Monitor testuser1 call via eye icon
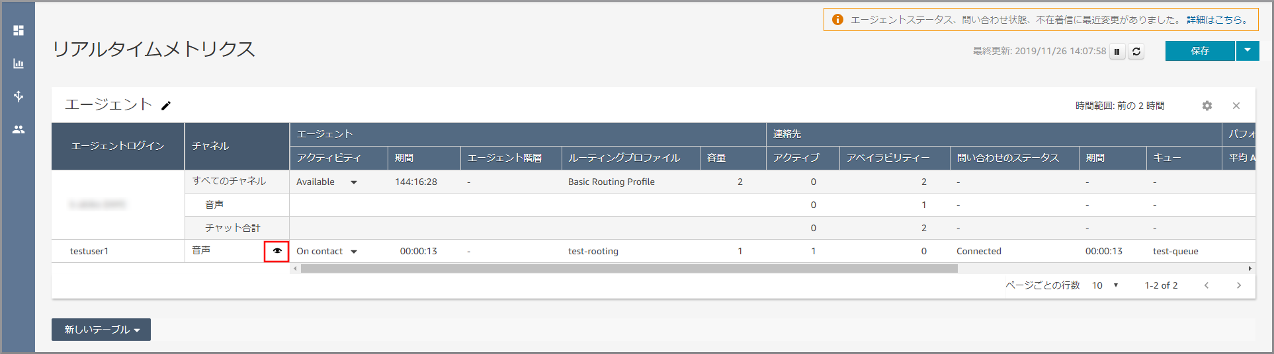Viewport: 1274px width, 354px height. click(276, 251)
